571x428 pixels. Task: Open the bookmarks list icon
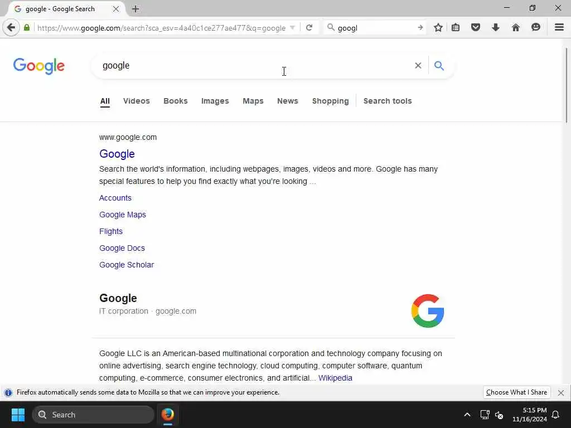pos(456,28)
